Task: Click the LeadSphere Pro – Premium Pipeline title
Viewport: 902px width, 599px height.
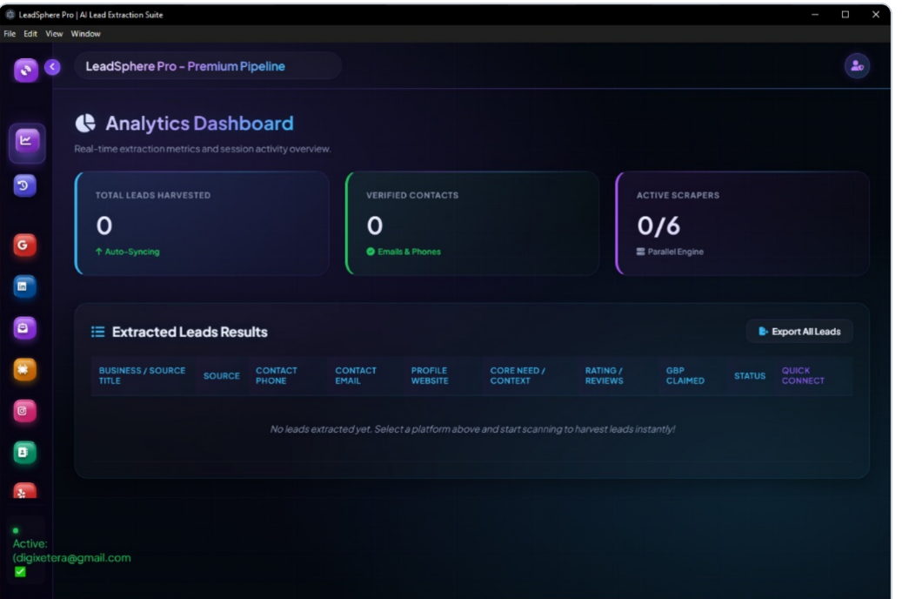Action: pyautogui.click(x=185, y=66)
